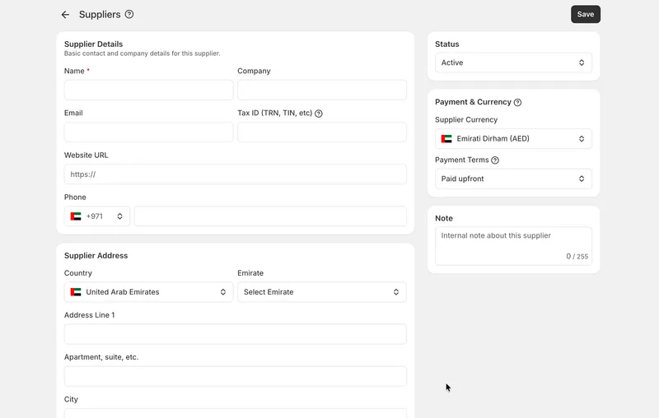This screenshot has height=418, width=659.
Task: Click UAE flag in Supplier Currency field
Action: 446,139
